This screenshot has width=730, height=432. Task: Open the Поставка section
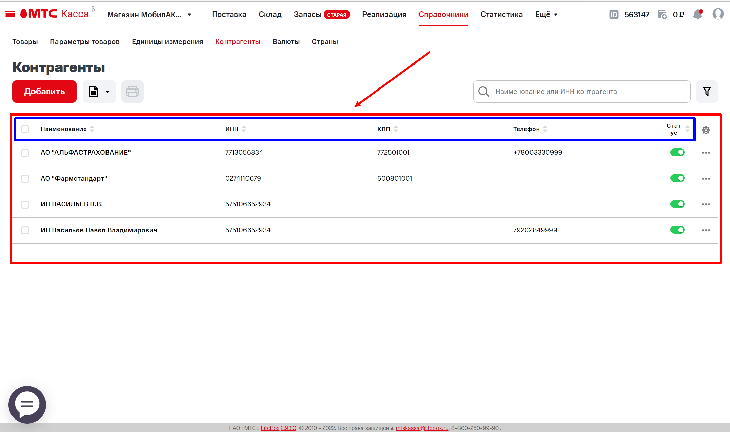229,14
